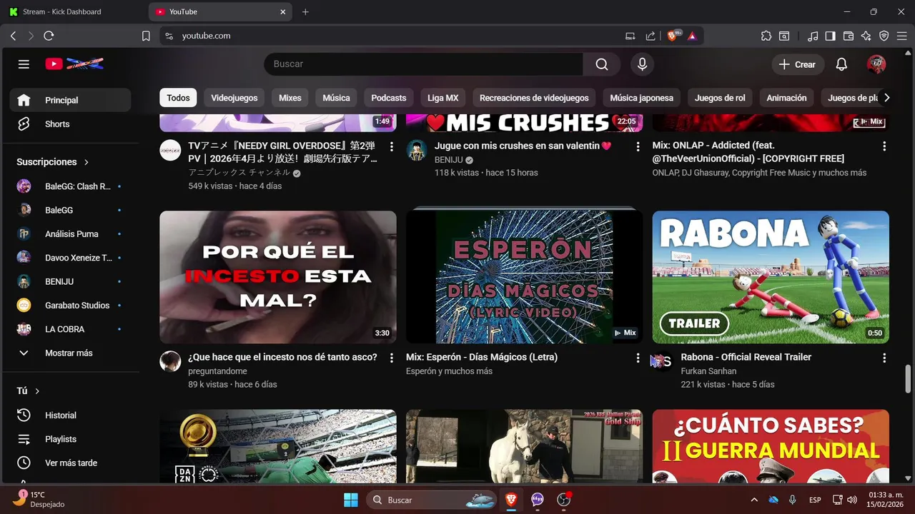Screen dimensions: 915x514
Task: Open options for Rabona Official Reveal Trailer
Action: click(x=884, y=358)
